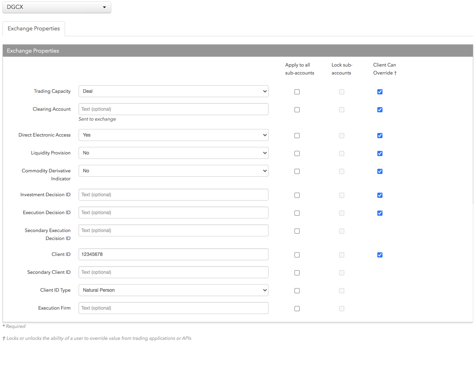The image size is (475, 367).
Task: Click the Secondary Execution Decision ID field
Action: pos(173,230)
